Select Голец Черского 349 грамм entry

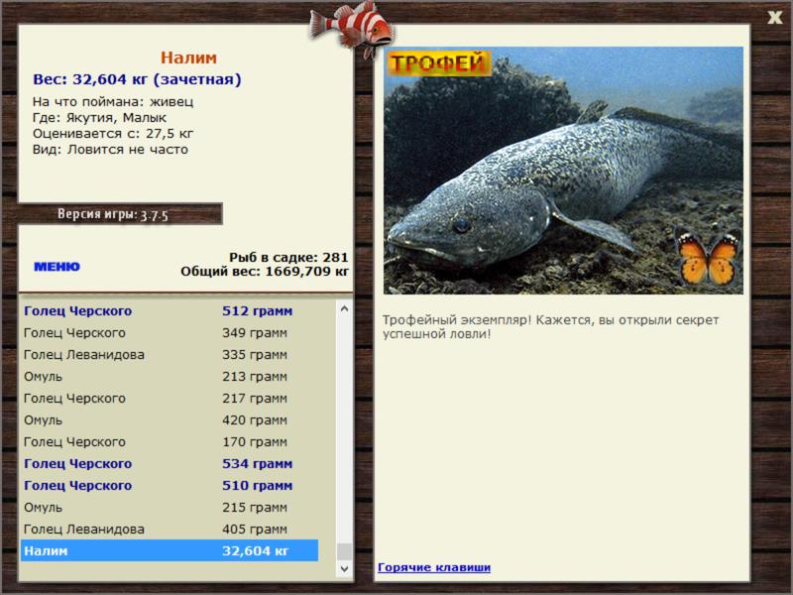[x=169, y=332]
